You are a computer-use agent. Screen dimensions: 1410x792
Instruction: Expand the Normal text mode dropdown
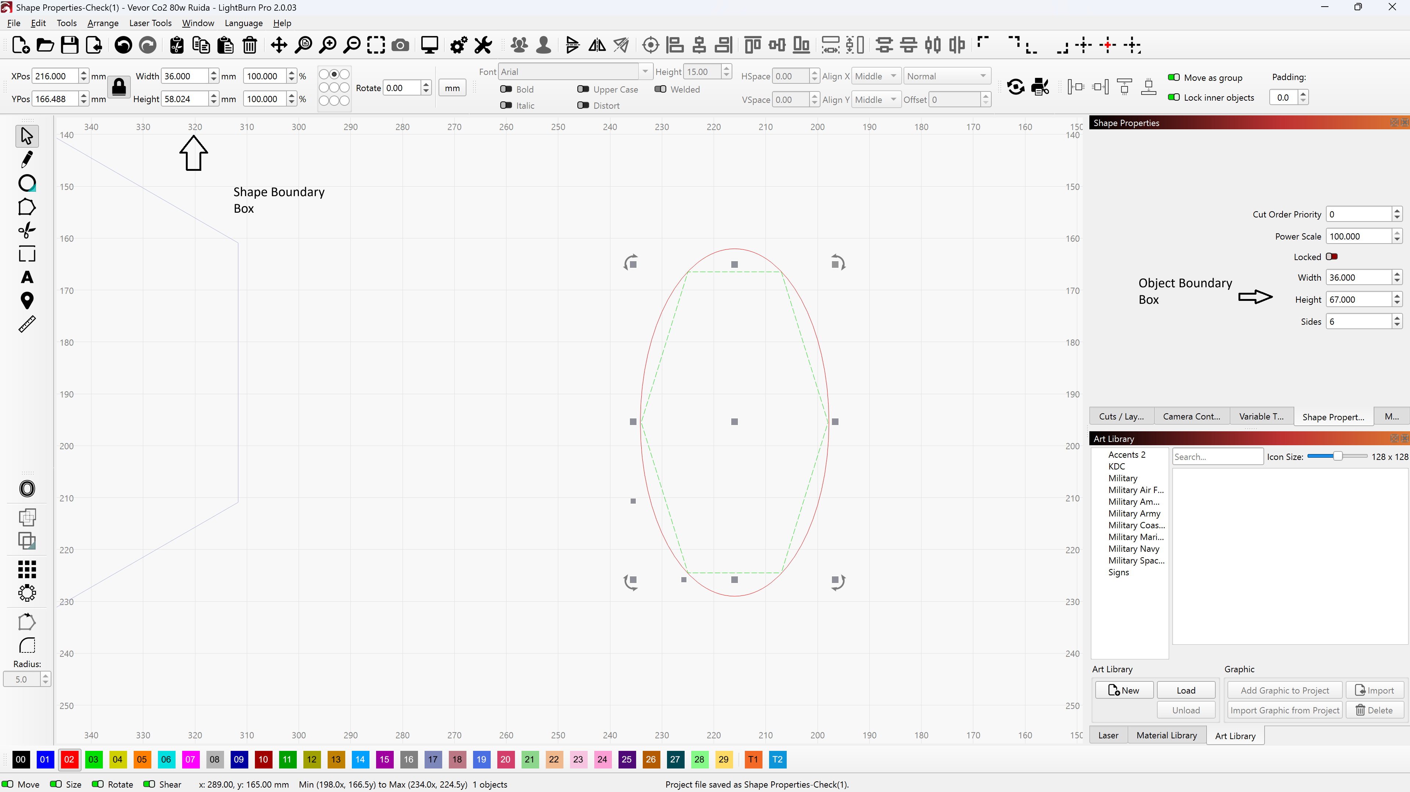coord(946,76)
